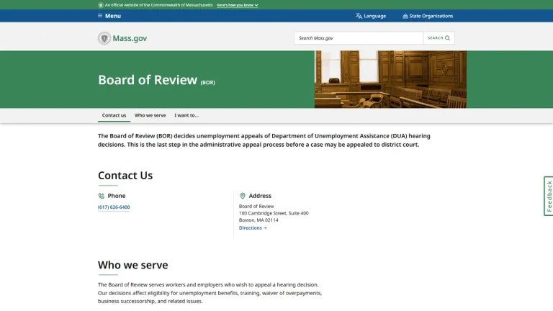The height and width of the screenshot is (311, 553).
Task: Click the Board of Review page title
Action: pyautogui.click(x=148, y=80)
